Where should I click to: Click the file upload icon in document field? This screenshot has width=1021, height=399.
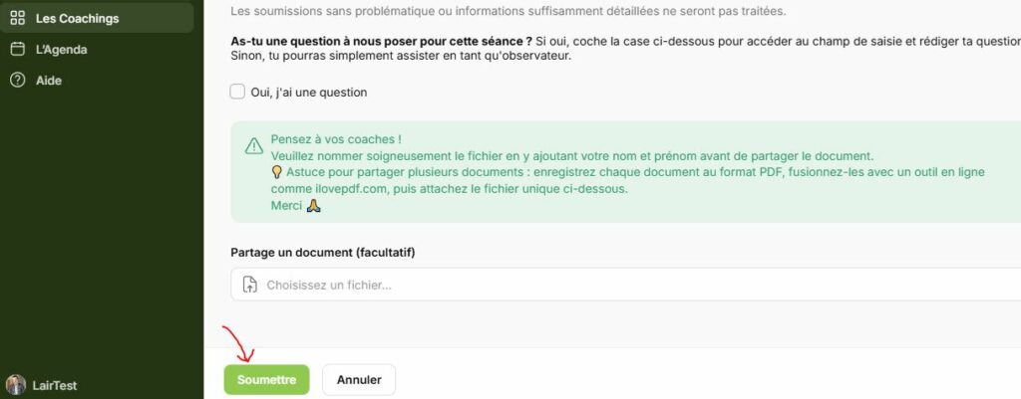click(x=249, y=285)
